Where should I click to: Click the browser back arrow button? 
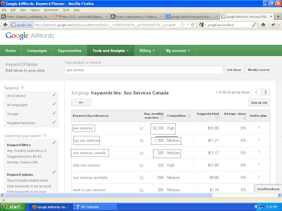[x=5, y=25]
